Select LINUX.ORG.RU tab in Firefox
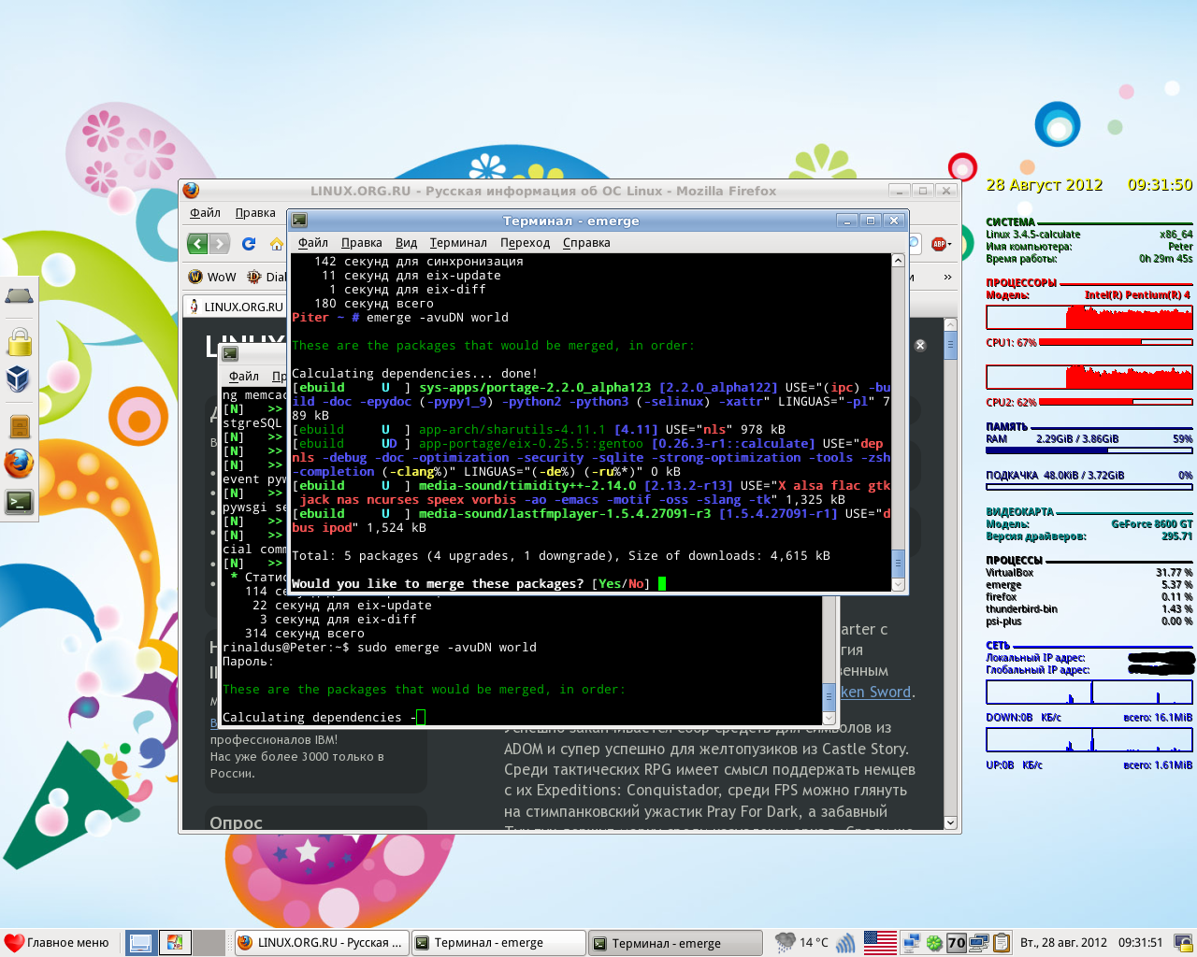The height and width of the screenshot is (957, 1197). 236,307
